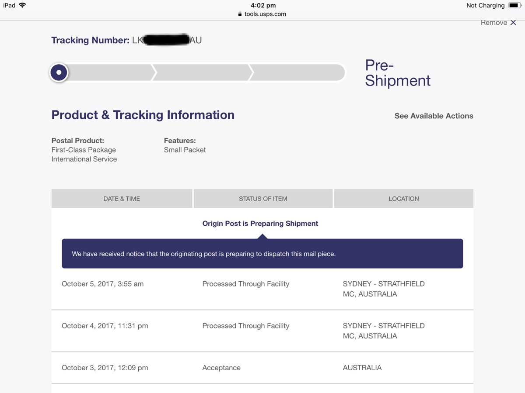Select the October 5, 2017, 3:55 am entry
The image size is (525, 393).
(103, 284)
